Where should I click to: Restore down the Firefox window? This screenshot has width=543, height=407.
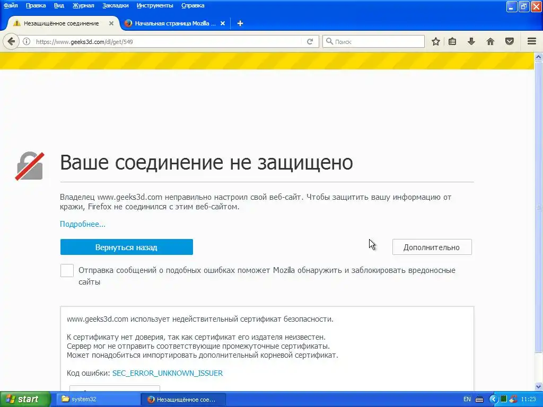[x=523, y=6]
